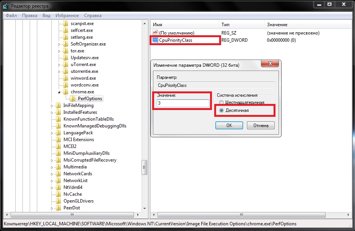The height and width of the screenshot is (231, 355).
Task: Click the Отмена button
Action: point(261,126)
